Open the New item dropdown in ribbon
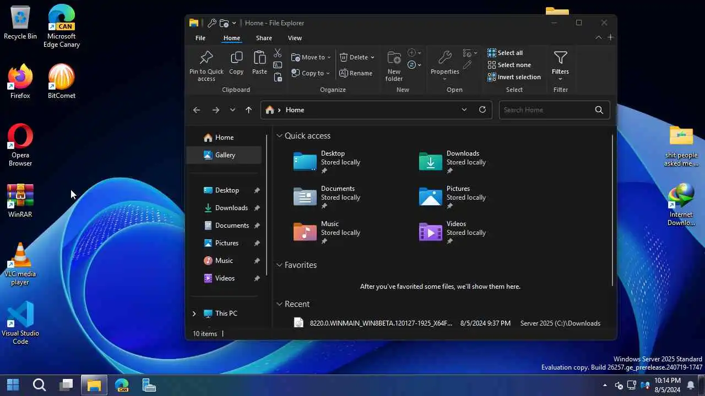This screenshot has height=396, width=705. 414,53
